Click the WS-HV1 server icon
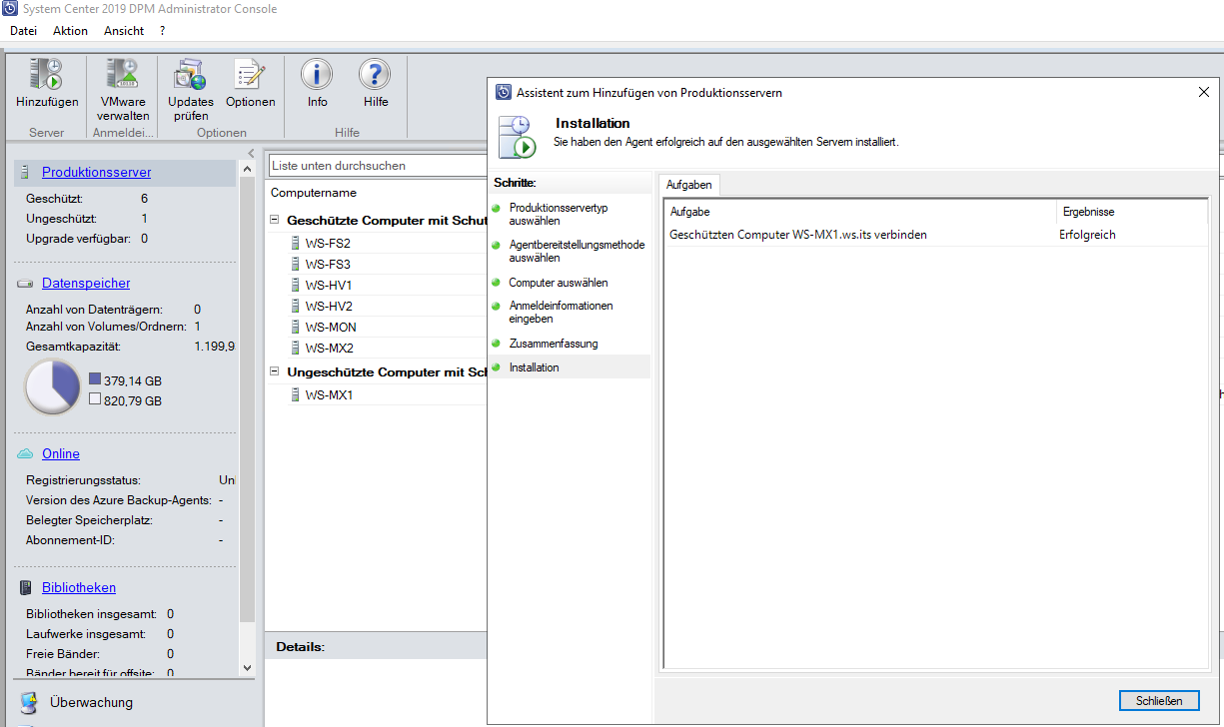 point(295,285)
